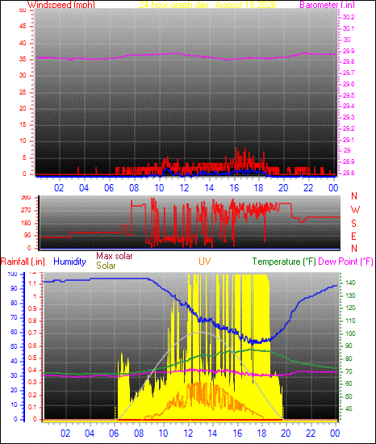The height and width of the screenshot is (444, 376).
Task: Click the "24 hour graph day : August 18 2026" heading
Action: 207,5
